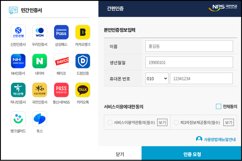This screenshot has width=242, height=161.
Task: Click the 휴대폰 번호 field label
Action: 120,79
